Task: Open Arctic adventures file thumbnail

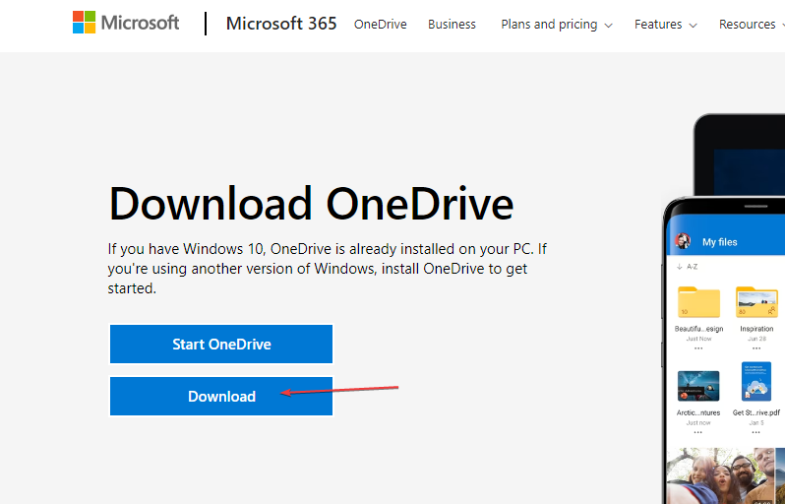Action: (698, 386)
